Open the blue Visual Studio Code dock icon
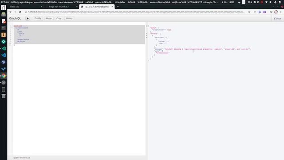Image resolution: width=284 pixels, height=160 pixels. [4, 55]
